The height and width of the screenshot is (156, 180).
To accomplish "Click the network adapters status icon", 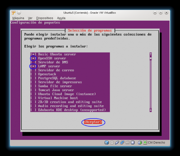I will [122, 143].
